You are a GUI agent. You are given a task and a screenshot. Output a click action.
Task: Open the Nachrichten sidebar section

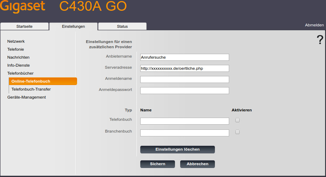pyautogui.click(x=18, y=57)
